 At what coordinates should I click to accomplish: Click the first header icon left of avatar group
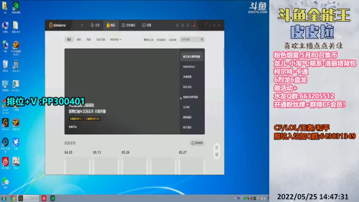(177, 25)
